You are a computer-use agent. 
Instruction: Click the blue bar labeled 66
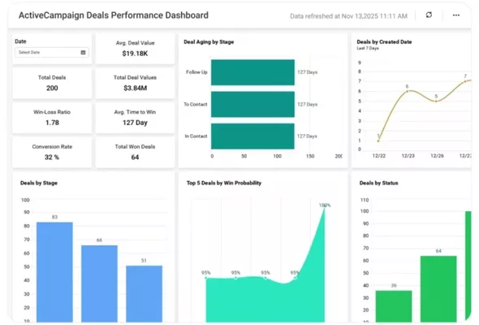pos(99,284)
